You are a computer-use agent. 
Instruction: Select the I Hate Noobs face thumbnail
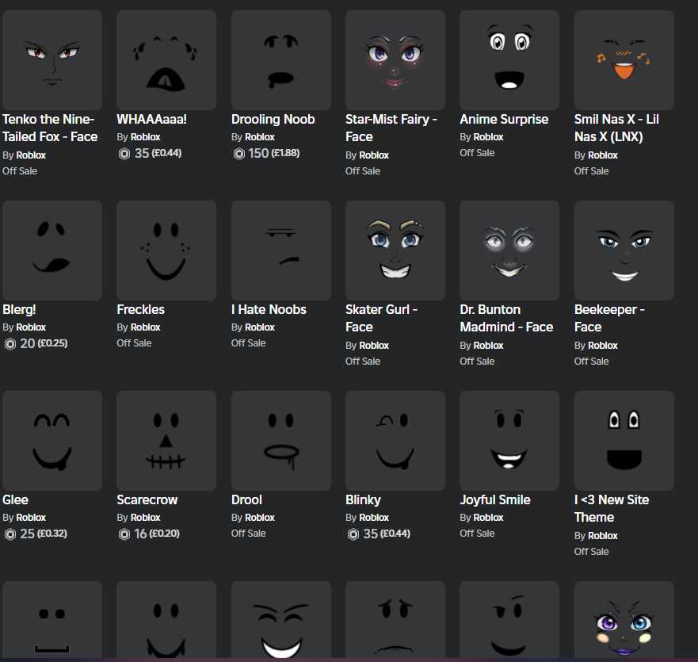point(281,251)
